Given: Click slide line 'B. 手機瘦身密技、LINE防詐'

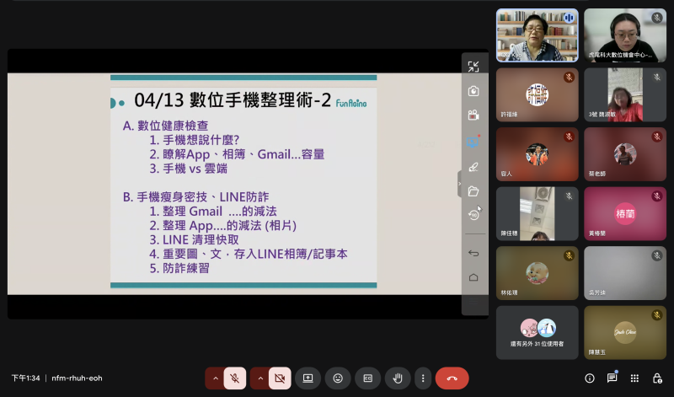Looking at the screenshot, I should pyautogui.click(x=195, y=197).
